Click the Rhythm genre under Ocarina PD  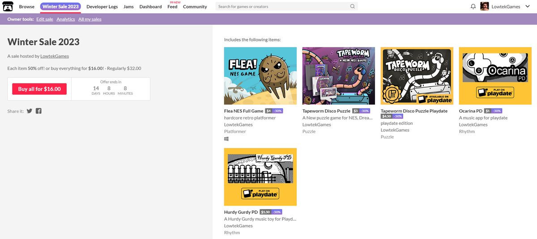[467, 132]
